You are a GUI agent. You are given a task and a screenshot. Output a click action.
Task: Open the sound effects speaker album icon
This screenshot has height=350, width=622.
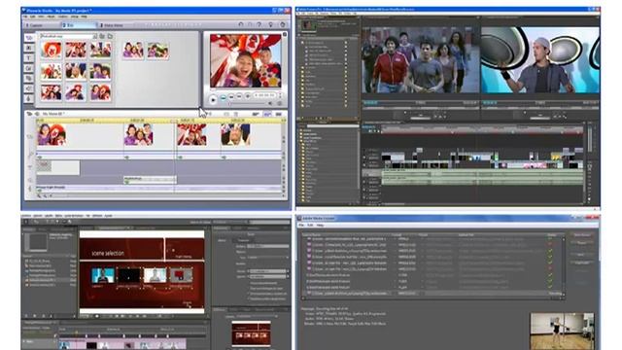coord(29,88)
